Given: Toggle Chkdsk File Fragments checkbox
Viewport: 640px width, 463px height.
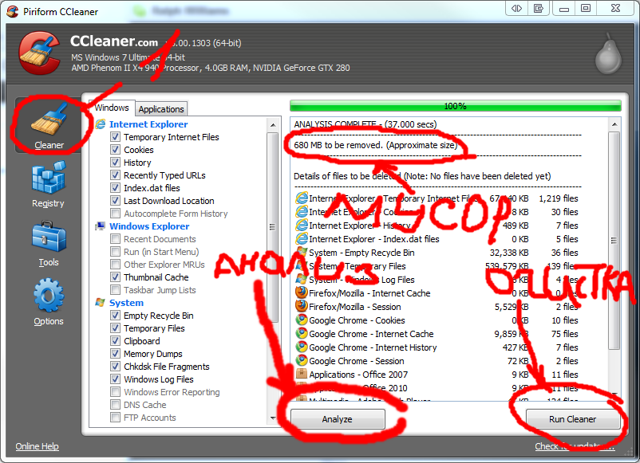Looking at the screenshot, I should 116,367.
